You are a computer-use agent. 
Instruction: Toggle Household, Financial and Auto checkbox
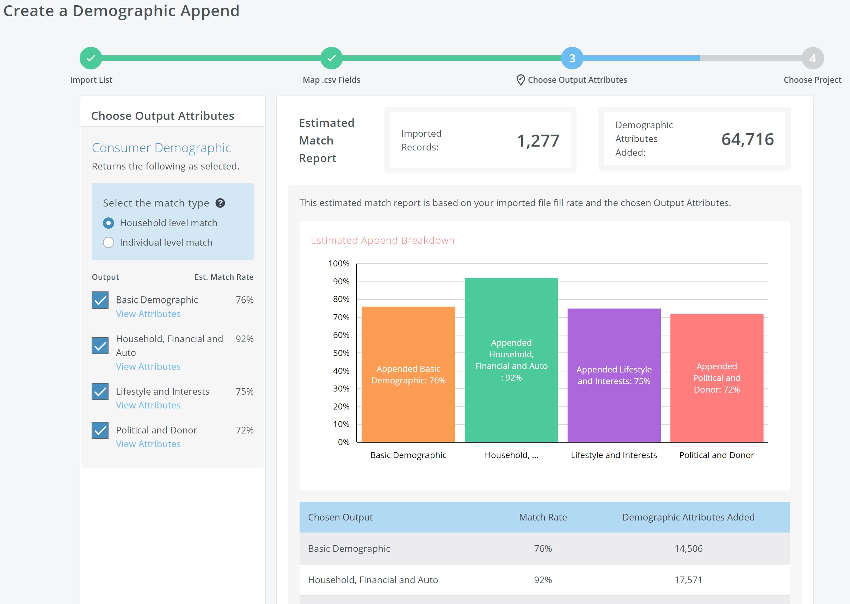coord(100,346)
